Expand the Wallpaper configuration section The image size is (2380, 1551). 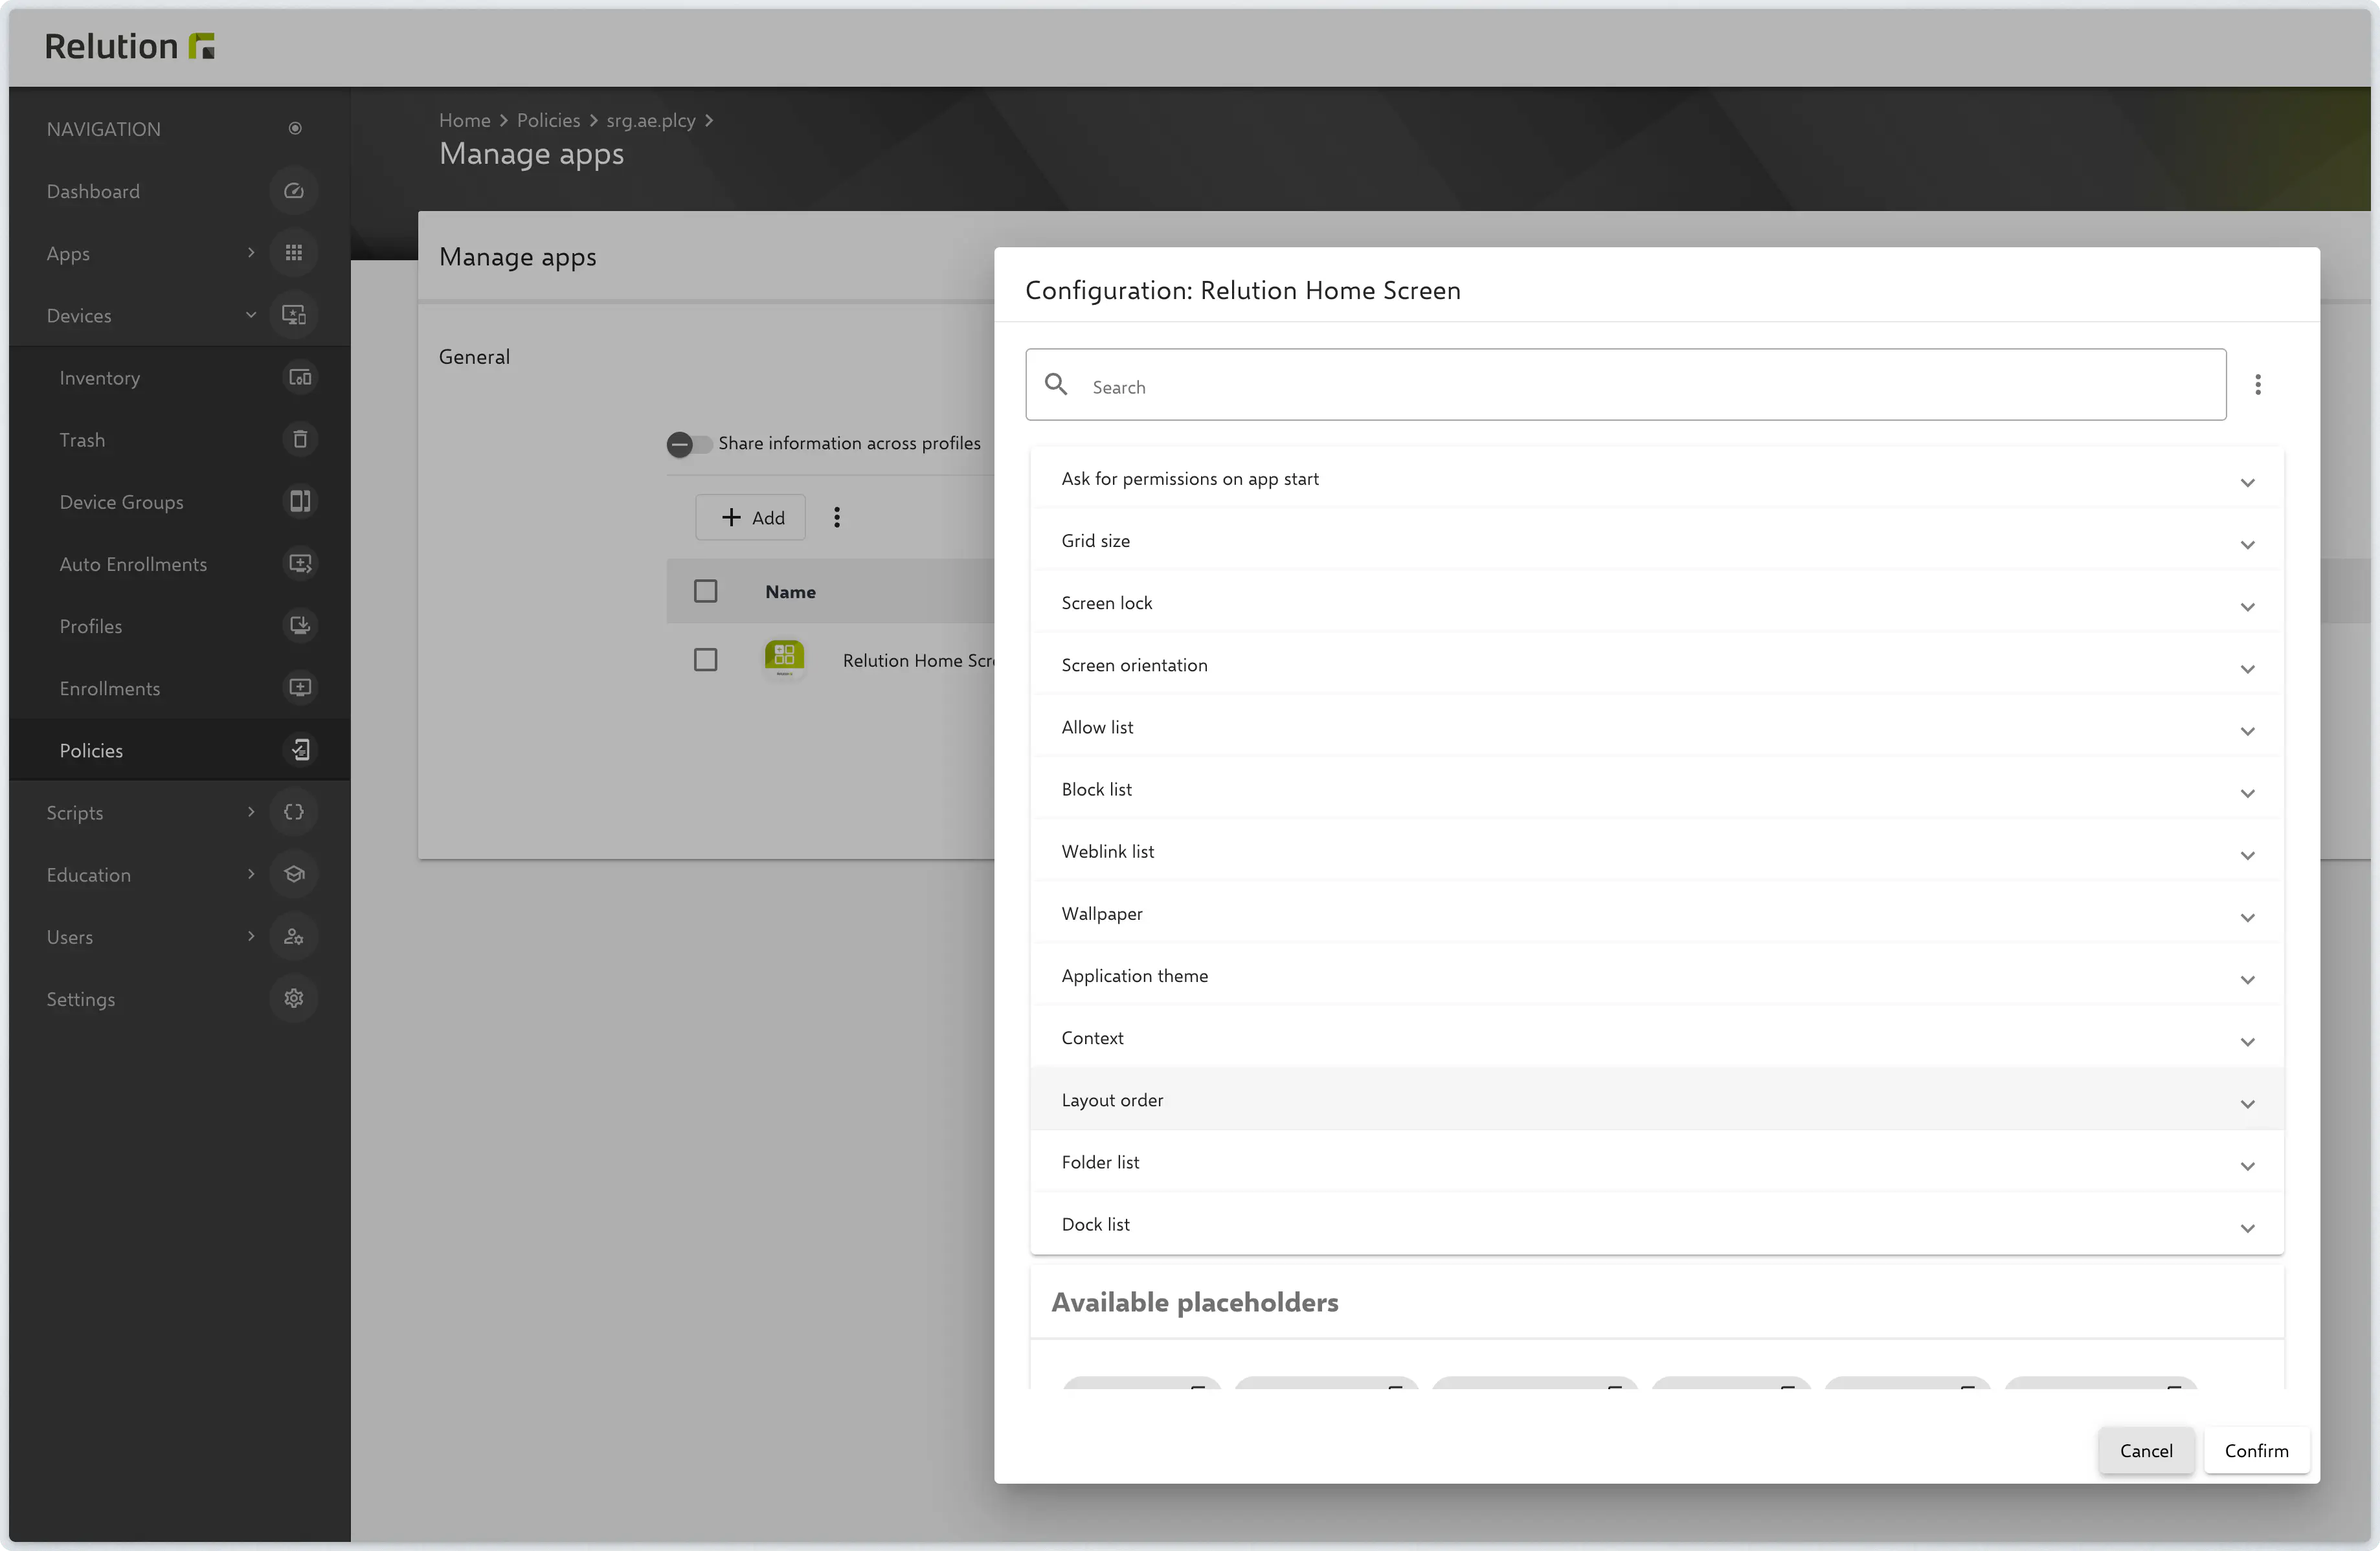[x=1656, y=914]
